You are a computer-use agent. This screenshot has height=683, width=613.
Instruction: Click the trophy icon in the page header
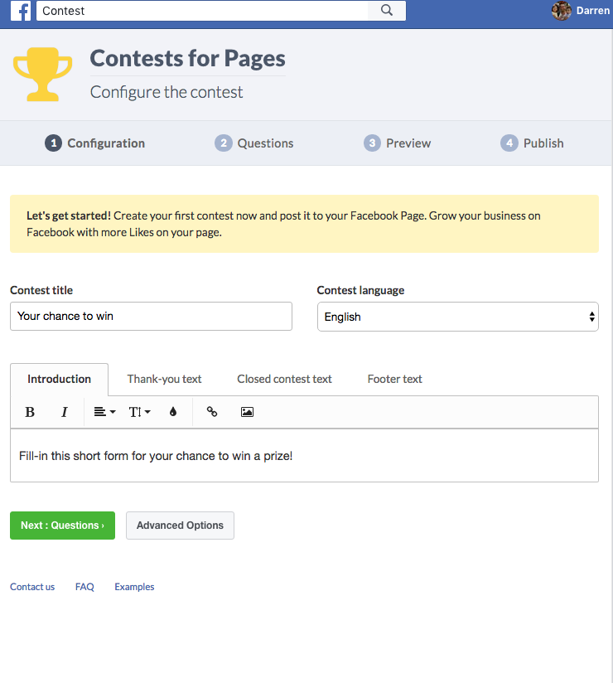coord(41,74)
